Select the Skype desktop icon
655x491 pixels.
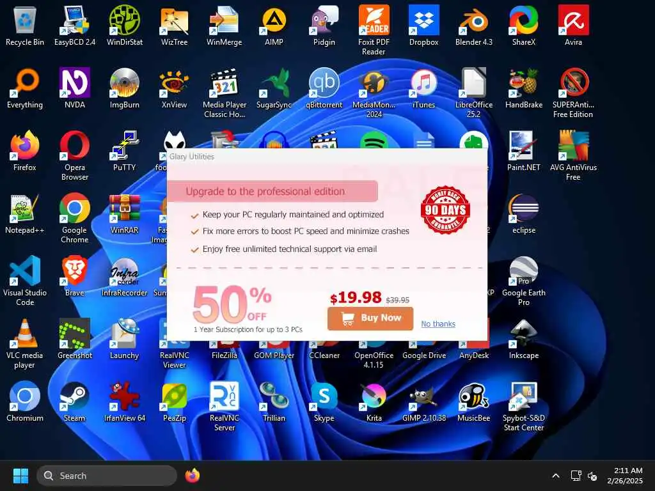point(324,401)
